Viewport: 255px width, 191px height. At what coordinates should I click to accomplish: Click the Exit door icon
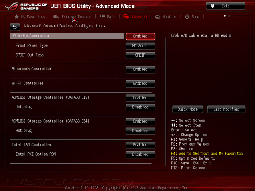pos(212,6)
